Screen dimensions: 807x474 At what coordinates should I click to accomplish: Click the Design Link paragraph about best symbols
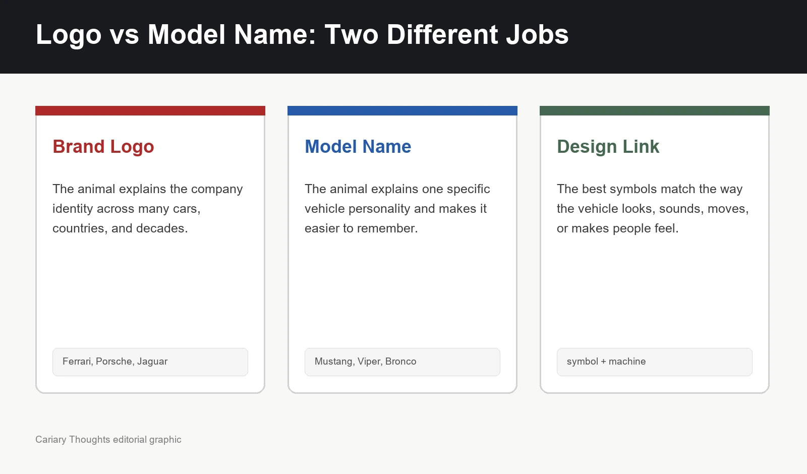pyautogui.click(x=653, y=209)
